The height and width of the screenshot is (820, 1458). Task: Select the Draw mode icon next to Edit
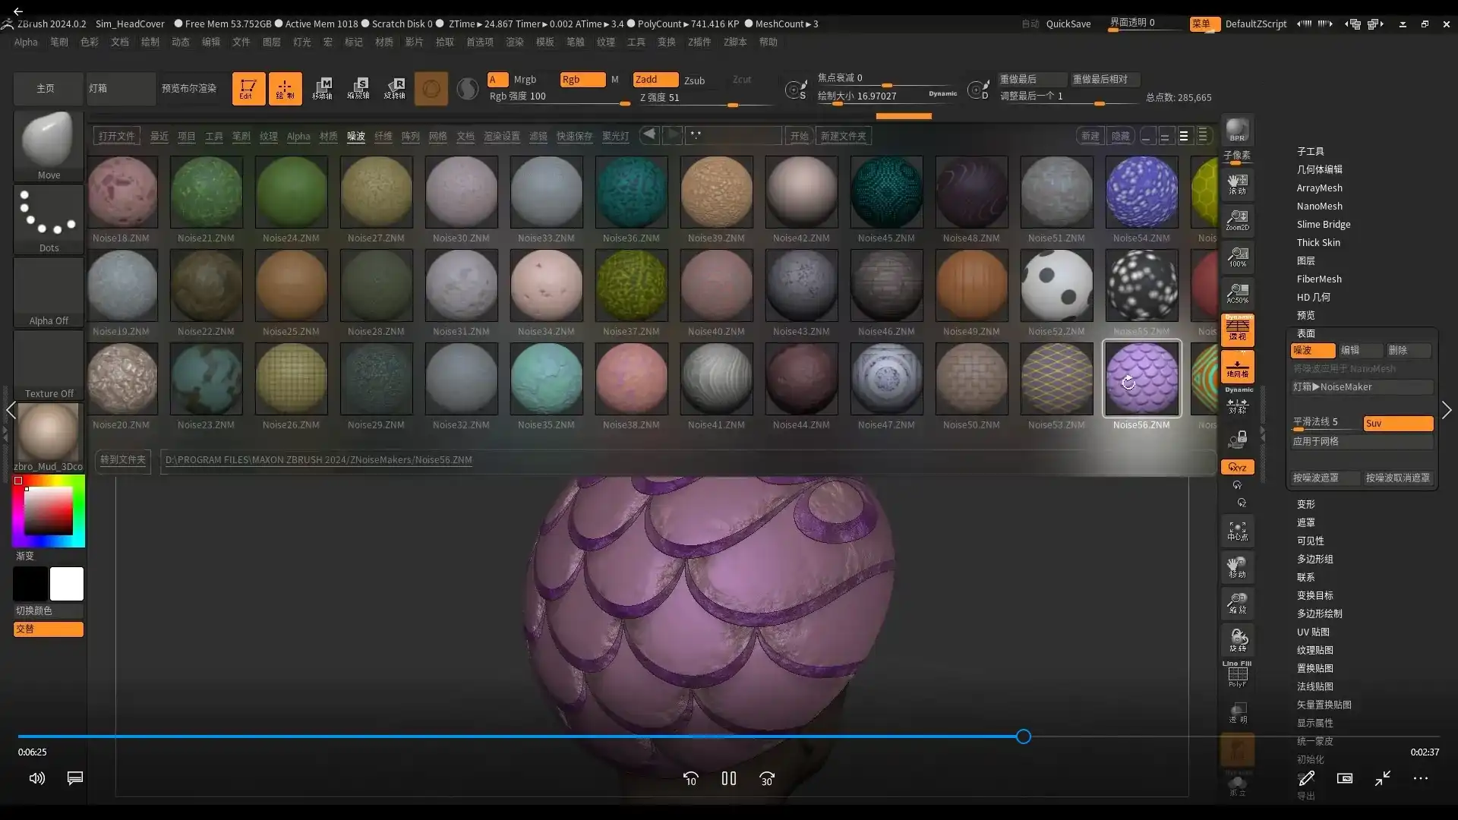tap(285, 89)
